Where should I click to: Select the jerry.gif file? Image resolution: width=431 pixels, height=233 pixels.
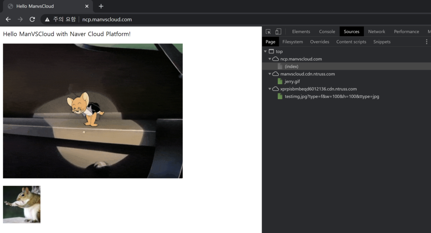[292, 81]
